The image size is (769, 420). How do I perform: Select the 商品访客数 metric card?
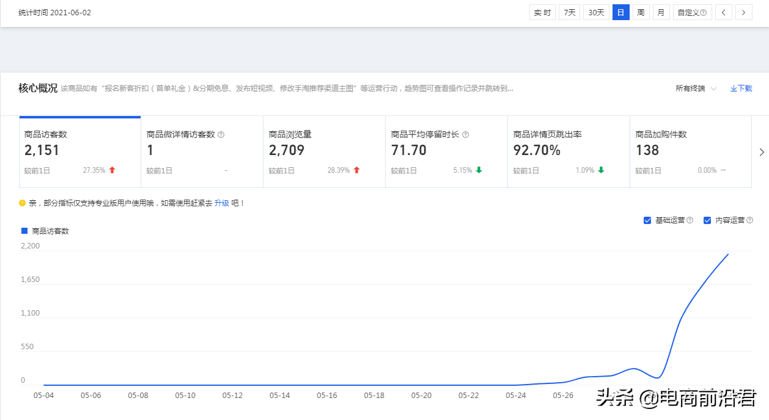pyautogui.click(x=80, y=152)
